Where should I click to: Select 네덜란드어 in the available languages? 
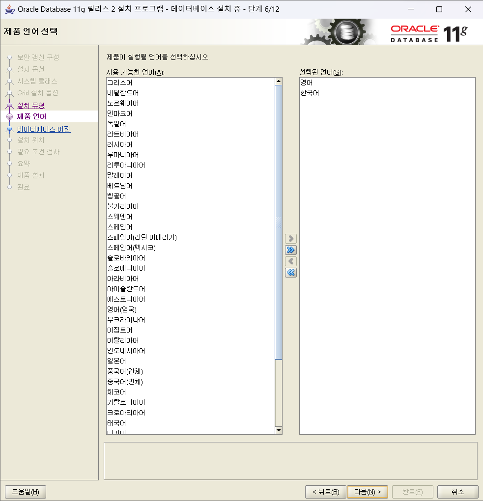[x=191, y=93]
